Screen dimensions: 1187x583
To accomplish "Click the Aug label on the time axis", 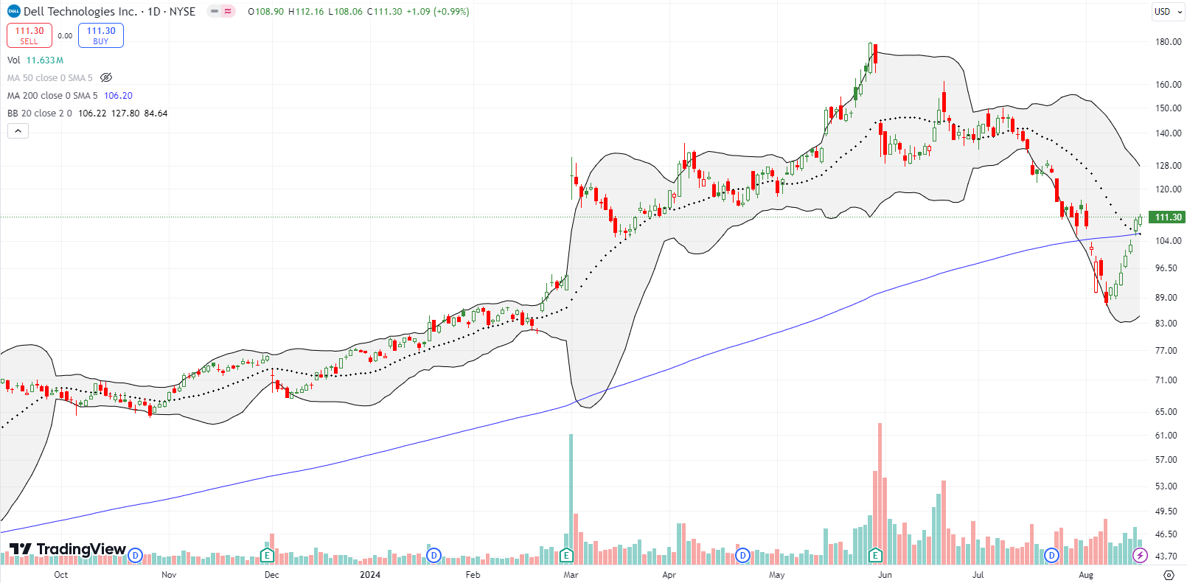I will (x=1086, y=575).
